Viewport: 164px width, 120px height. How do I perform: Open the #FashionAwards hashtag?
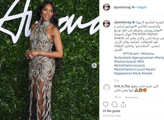click(x=125, y=62)
